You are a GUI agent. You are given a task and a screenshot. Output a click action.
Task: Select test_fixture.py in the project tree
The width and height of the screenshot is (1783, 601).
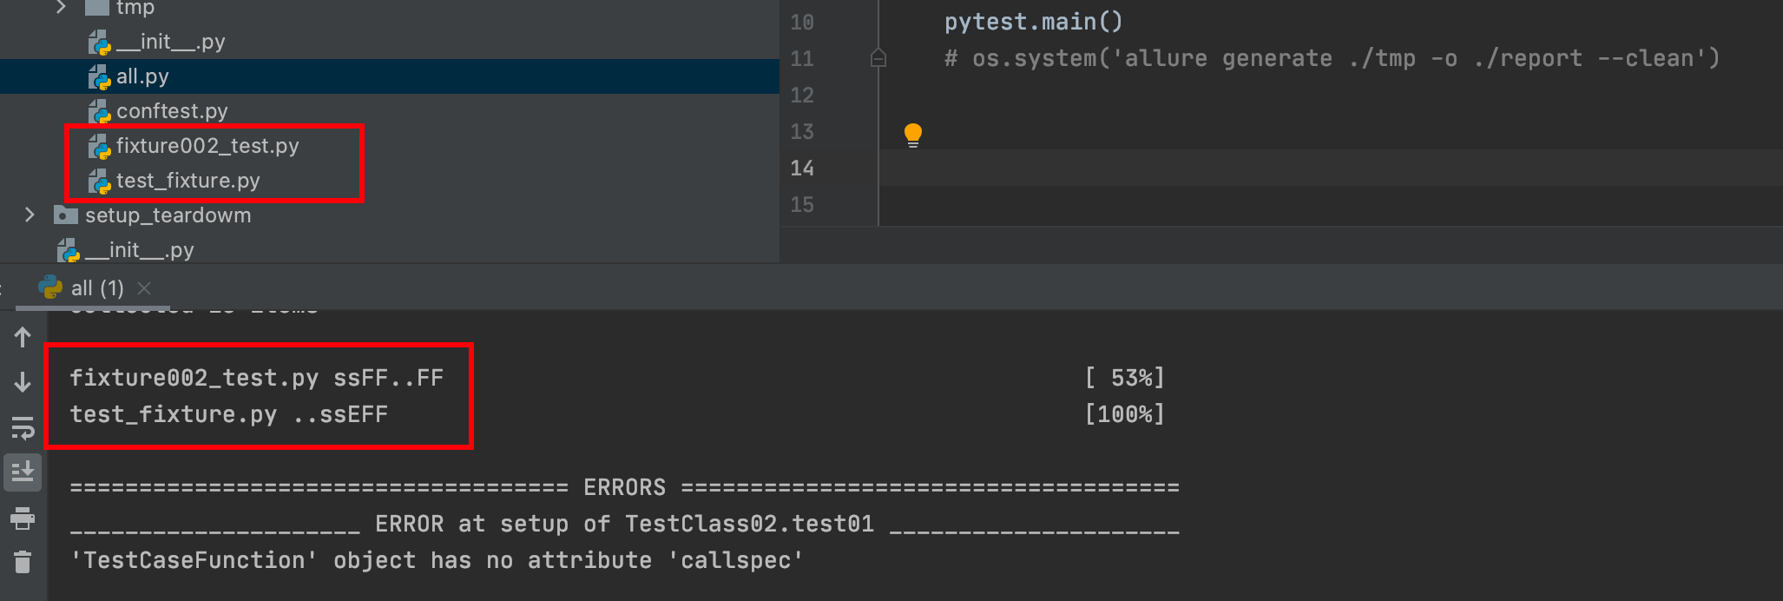[188, 181]
